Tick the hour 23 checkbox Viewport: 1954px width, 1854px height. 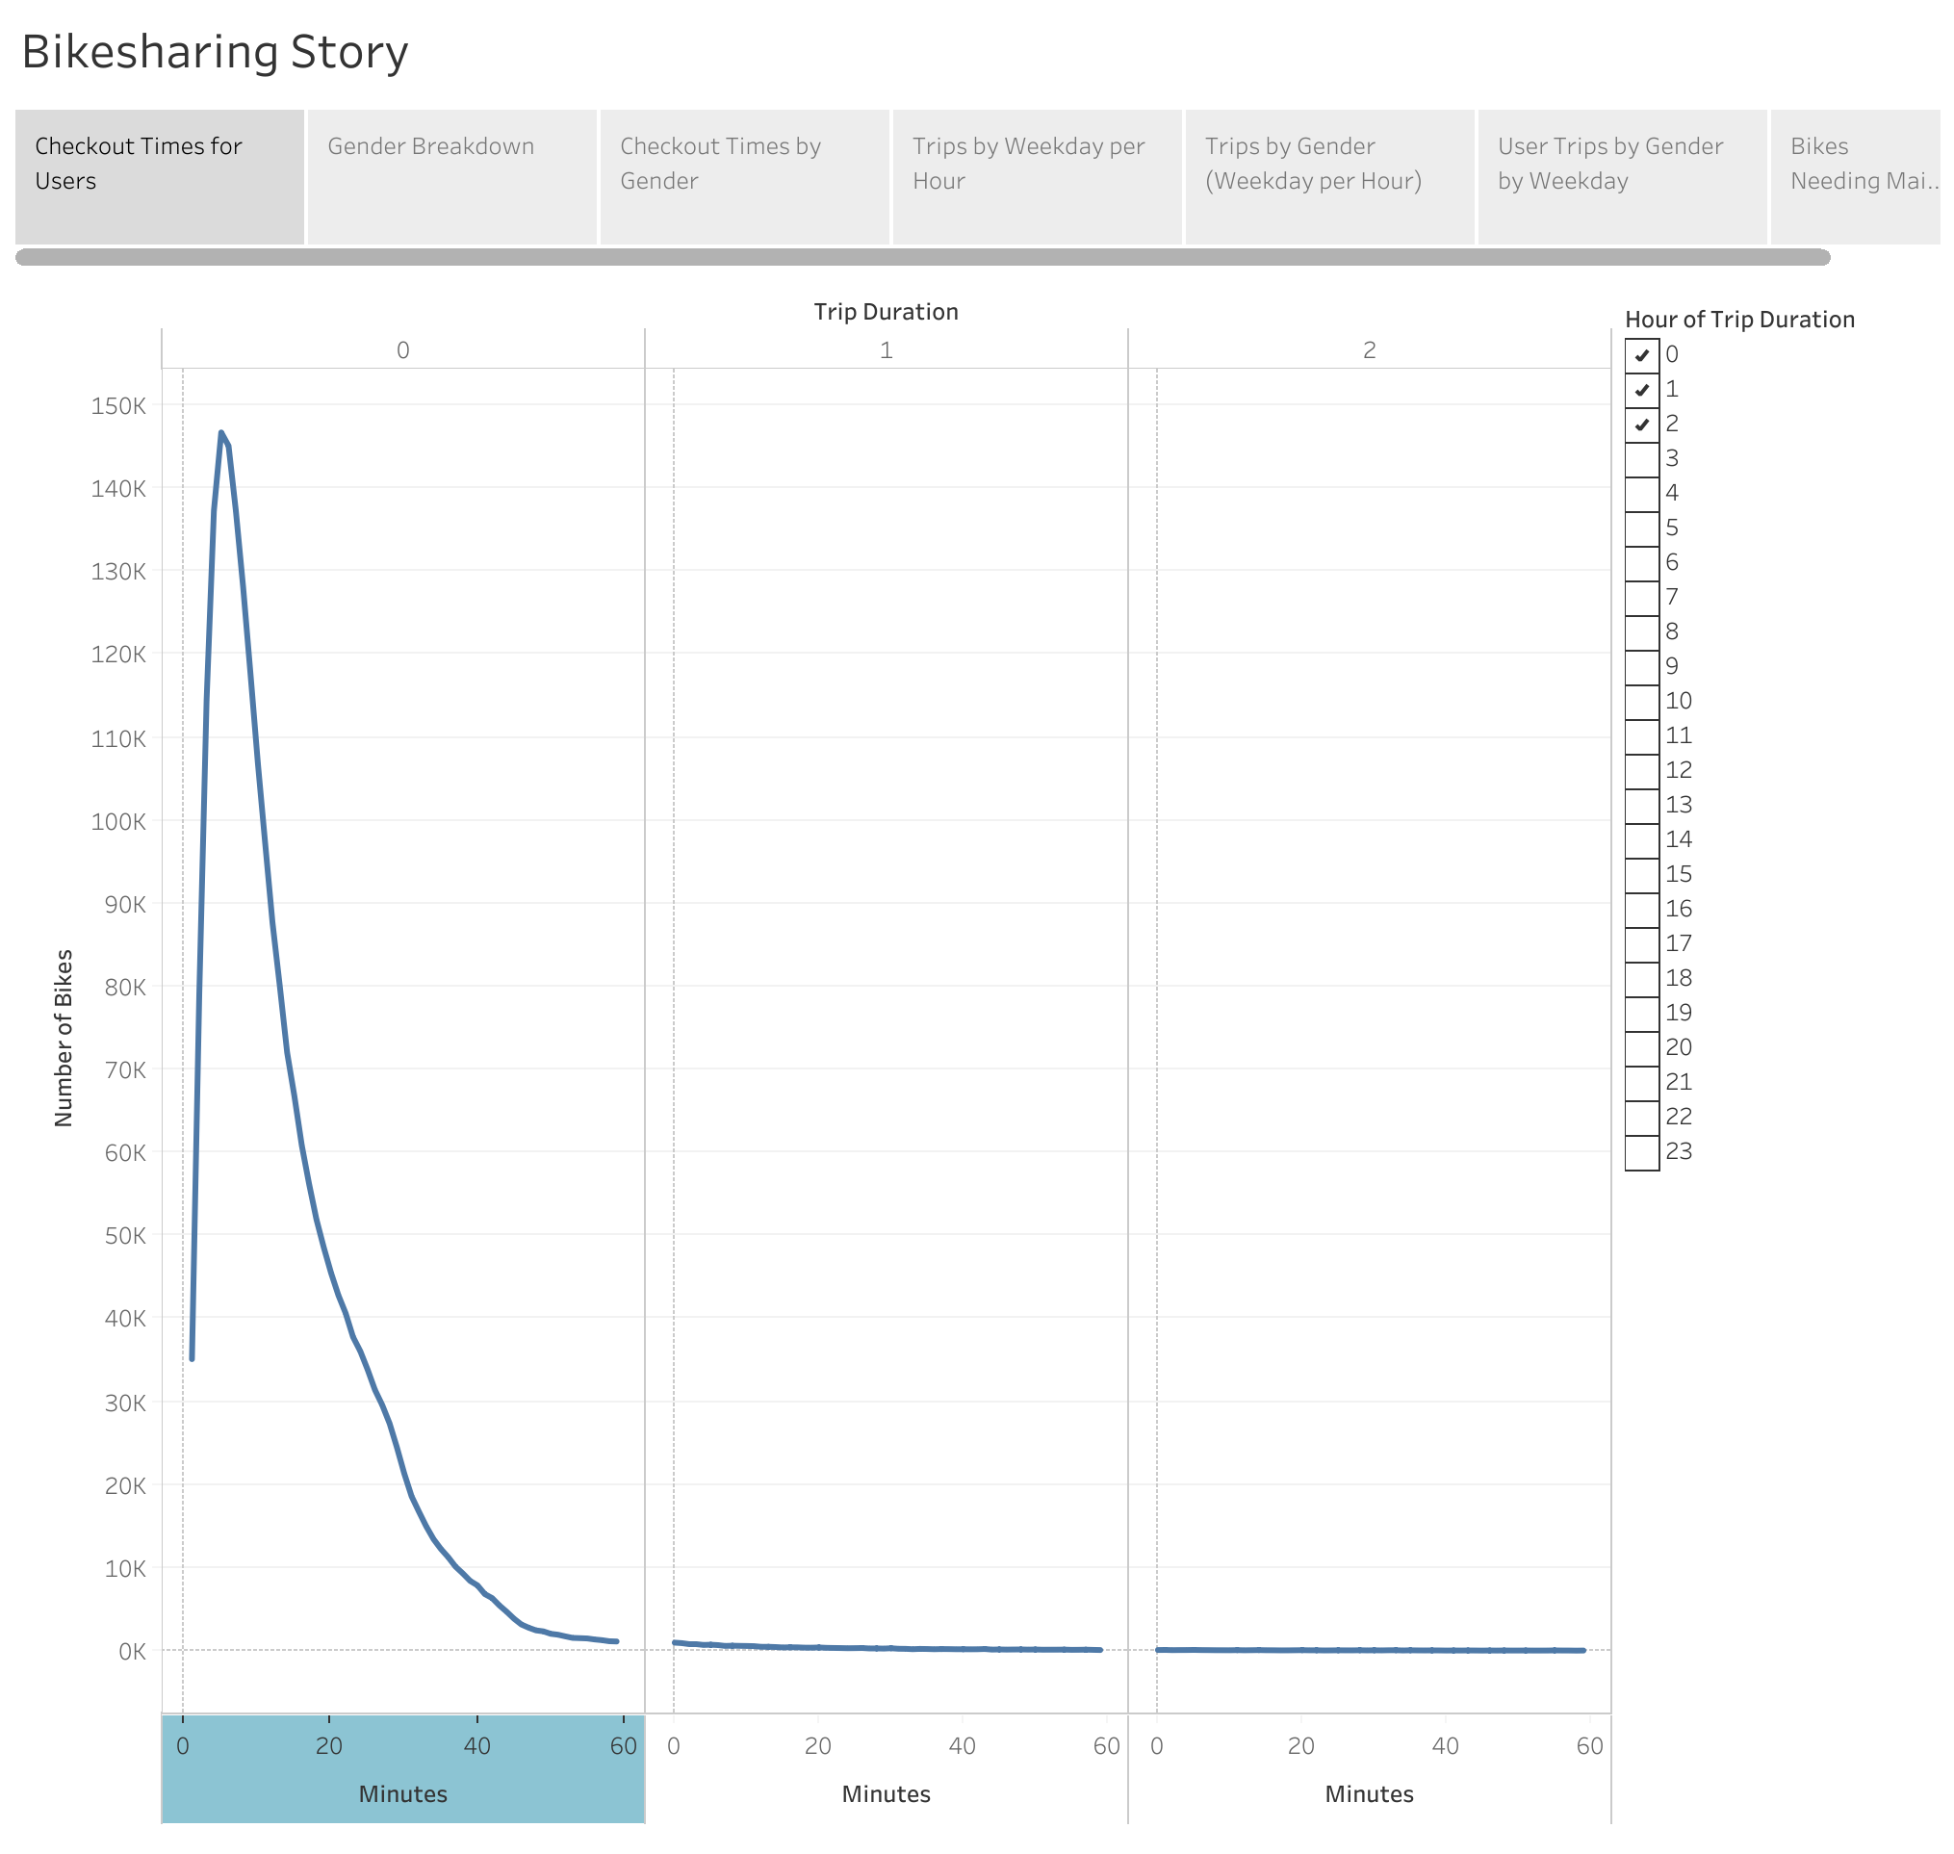tap(1641, 1152)
